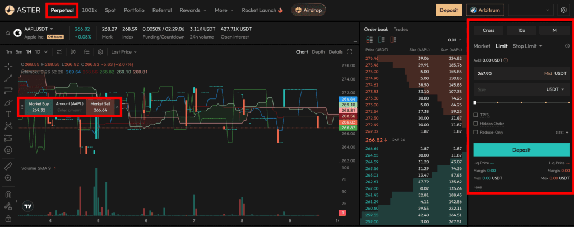Expand chart to fullscreen
574x227 pixels.
(350, 52)
